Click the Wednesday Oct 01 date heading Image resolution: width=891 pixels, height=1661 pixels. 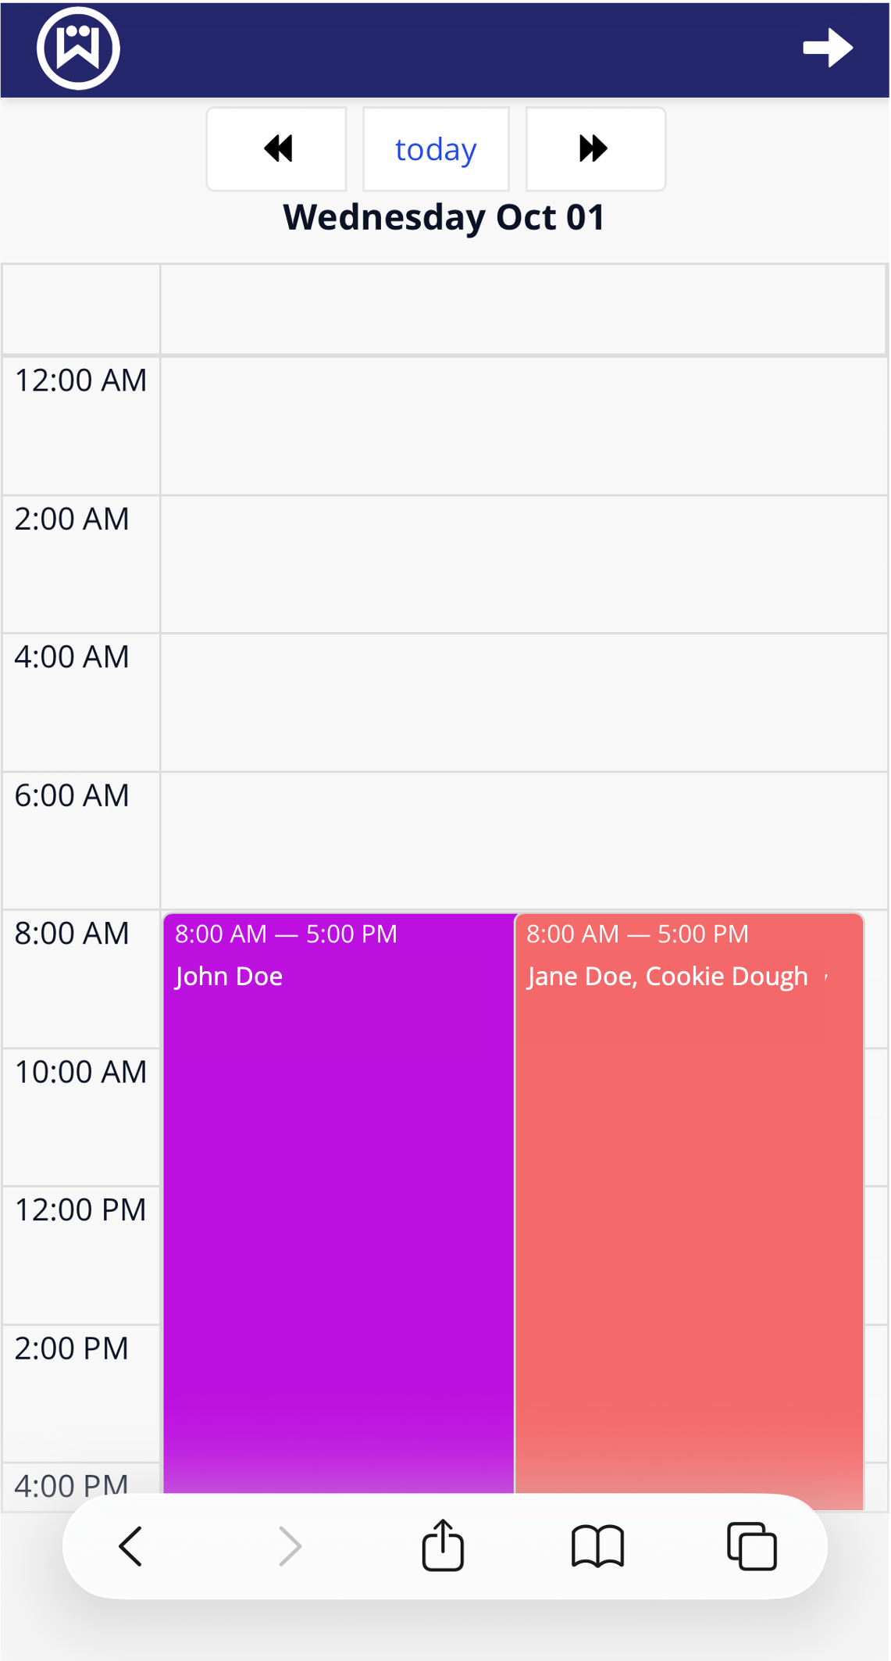click(444, 217)
